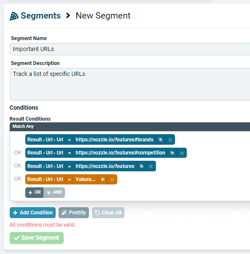This screenshot has width=250, height=254.
Task: Click the Result Conditions label
Action: (30, 119)
